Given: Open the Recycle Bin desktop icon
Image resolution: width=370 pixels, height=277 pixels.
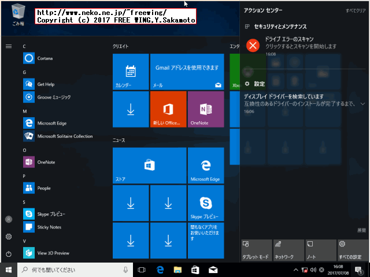Looking at the screenshot, I should pos(18,14).
